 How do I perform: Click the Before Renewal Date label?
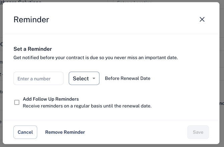tap(128, 78)
